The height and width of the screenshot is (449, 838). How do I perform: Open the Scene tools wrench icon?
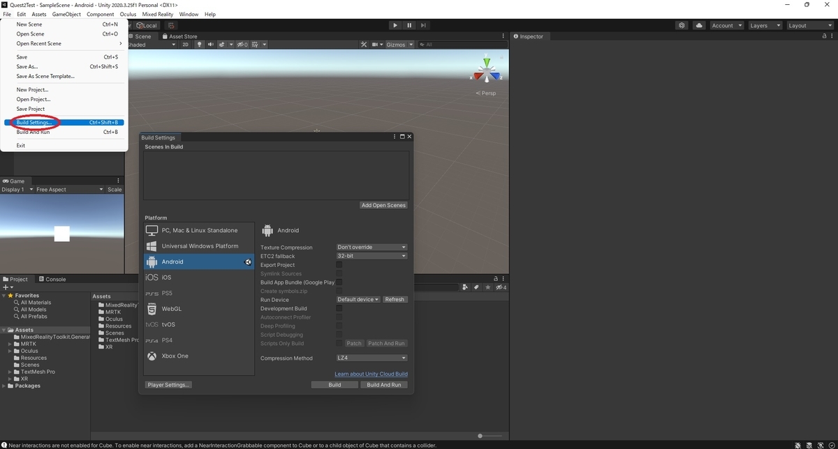point(364,45)
